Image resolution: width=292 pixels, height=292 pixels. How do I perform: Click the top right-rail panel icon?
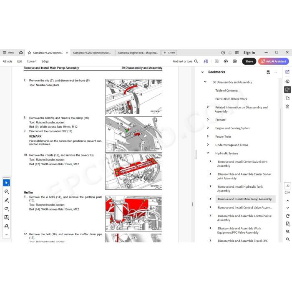coord(287,72)
